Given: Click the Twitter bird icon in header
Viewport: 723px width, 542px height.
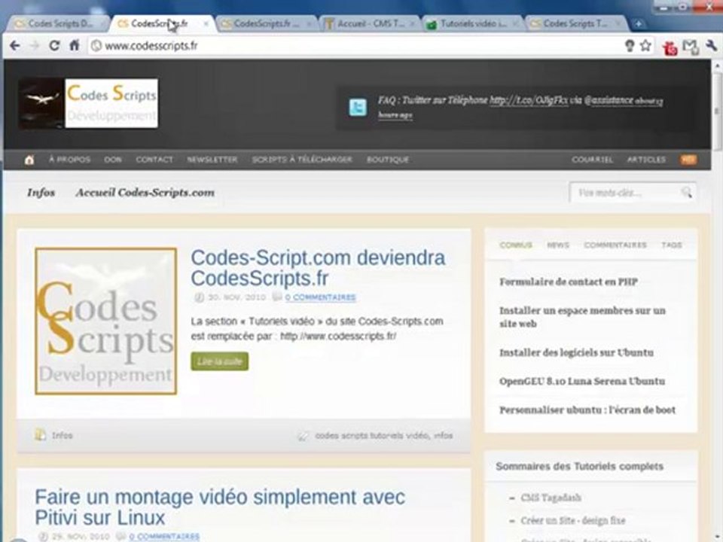Looking at the screenshot, I should [358, 107].
